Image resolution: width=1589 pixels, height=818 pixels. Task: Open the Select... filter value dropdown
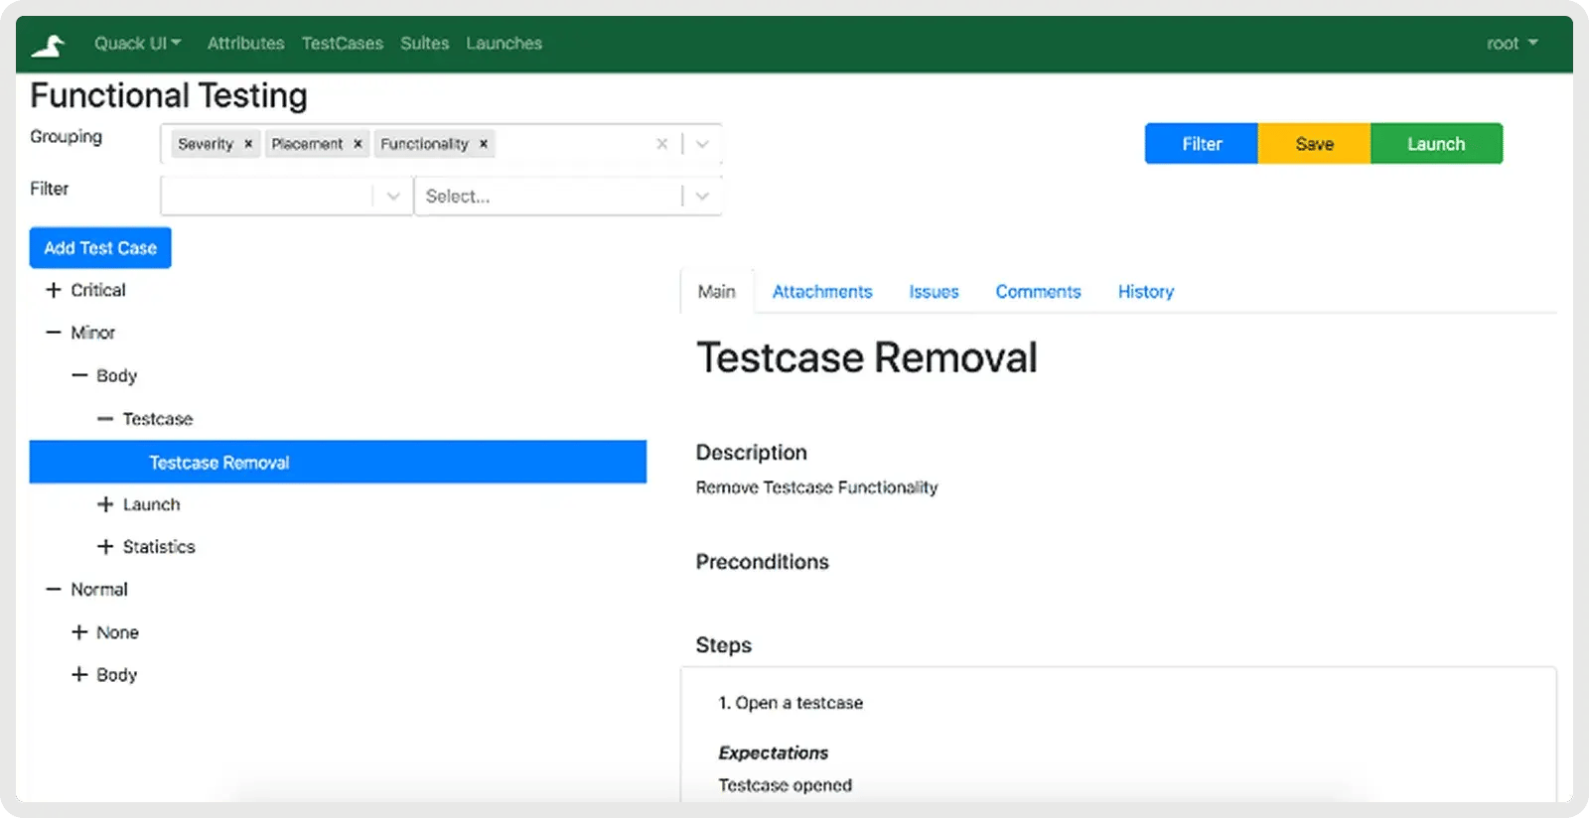(702, 197)
